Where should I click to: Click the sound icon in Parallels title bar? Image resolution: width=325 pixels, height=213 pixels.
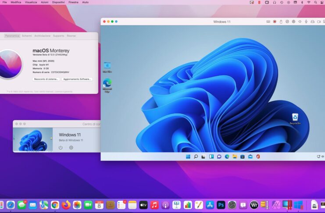tap(300, 21)
